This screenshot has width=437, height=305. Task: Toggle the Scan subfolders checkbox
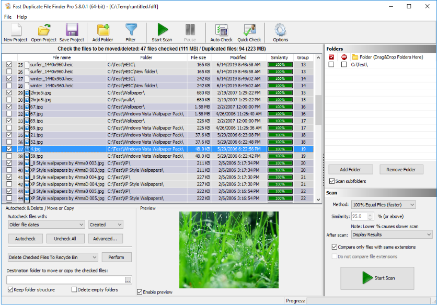tap(332, 181)
